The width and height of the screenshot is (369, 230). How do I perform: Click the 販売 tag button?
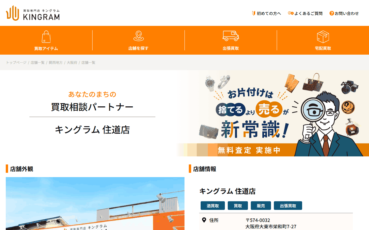(x=261, y=206)
